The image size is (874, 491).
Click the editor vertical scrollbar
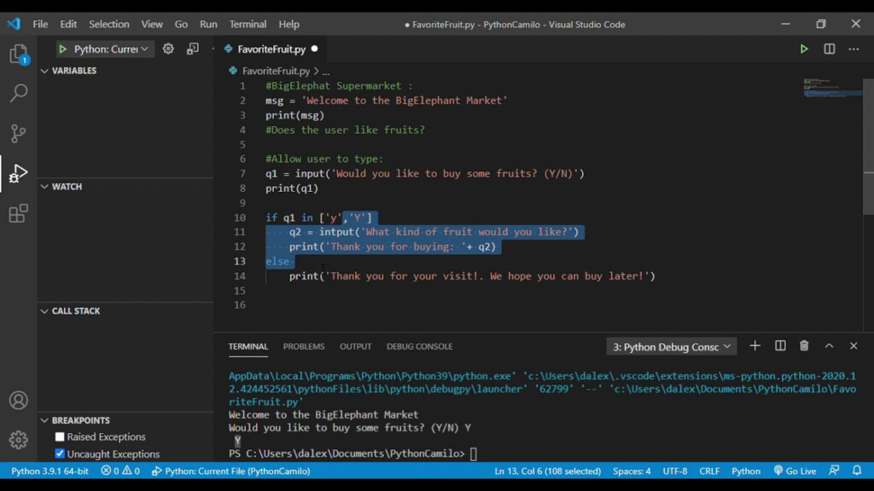click(x=868, y=147)
